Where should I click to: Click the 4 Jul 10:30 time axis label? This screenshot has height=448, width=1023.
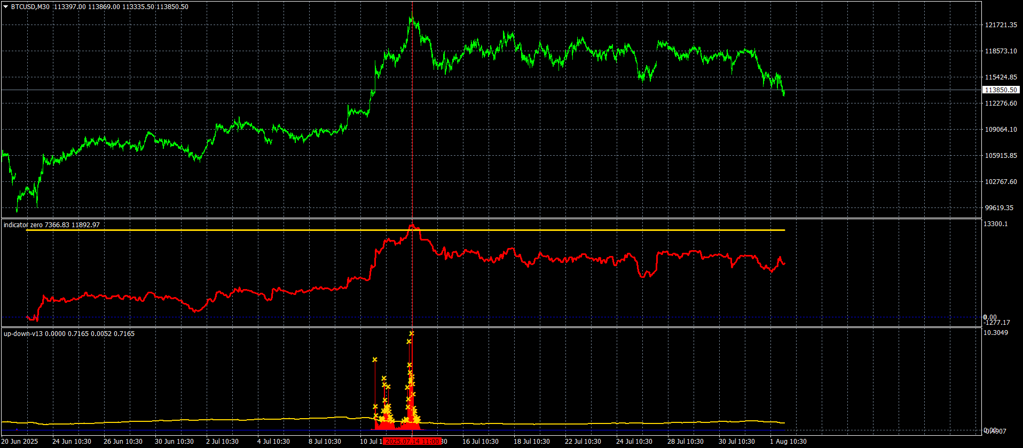click(273, 442)
